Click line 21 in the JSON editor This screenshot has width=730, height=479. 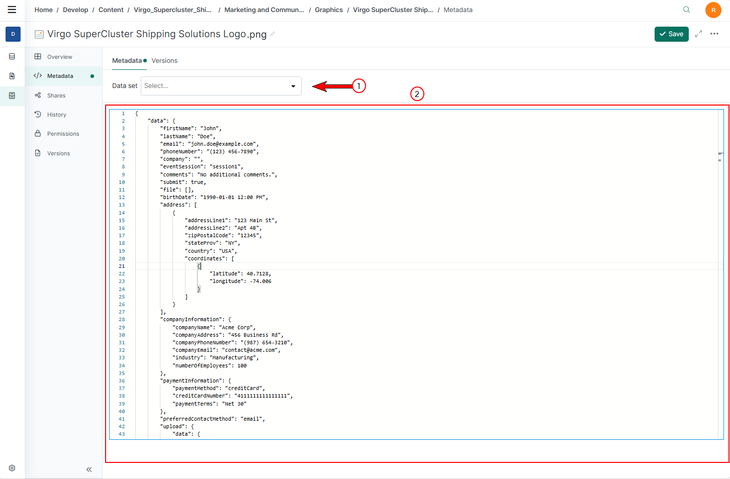[x=302, y=266]
